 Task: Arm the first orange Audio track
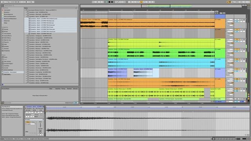[244, 20]
